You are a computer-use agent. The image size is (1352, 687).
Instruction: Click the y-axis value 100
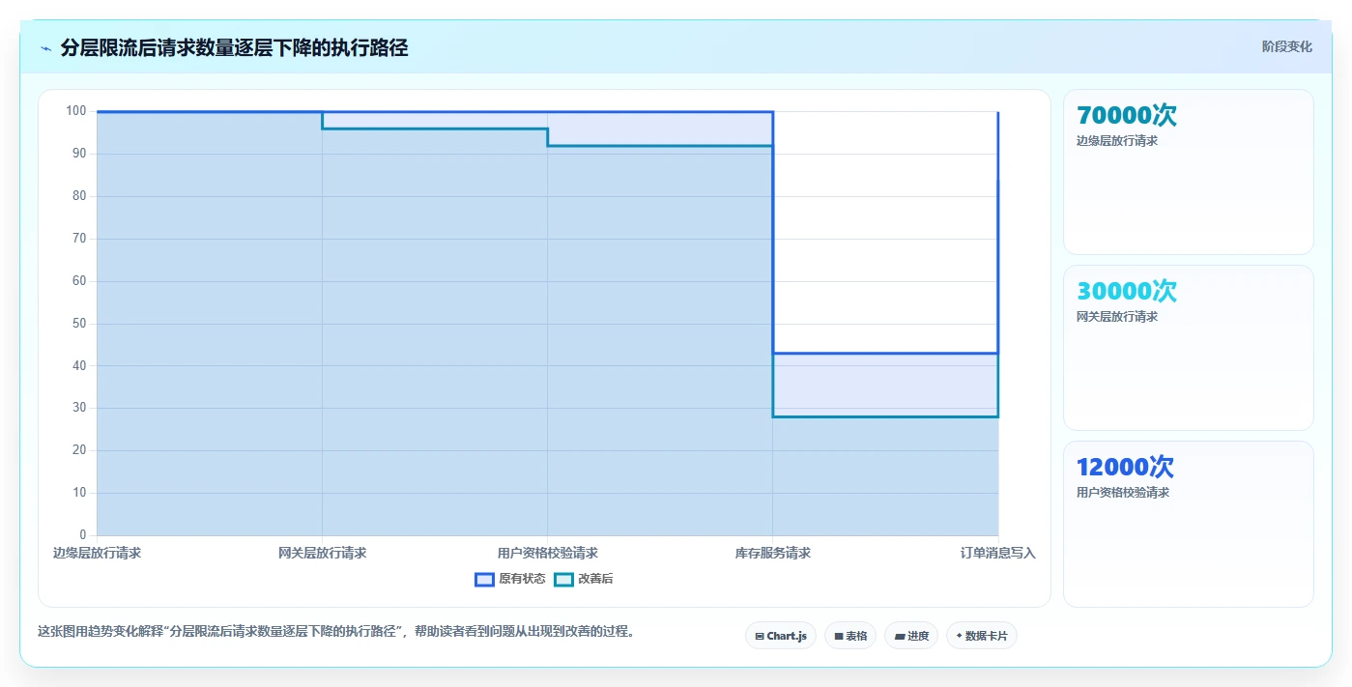(x=76, y=111)
